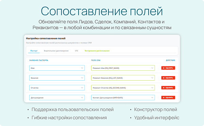Open the Тестирование распознавания tab
Screen dimensions: 204x126
[x=97, y=51]
